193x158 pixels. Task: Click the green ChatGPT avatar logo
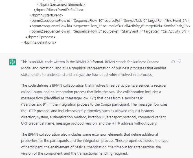click(12, 62)
